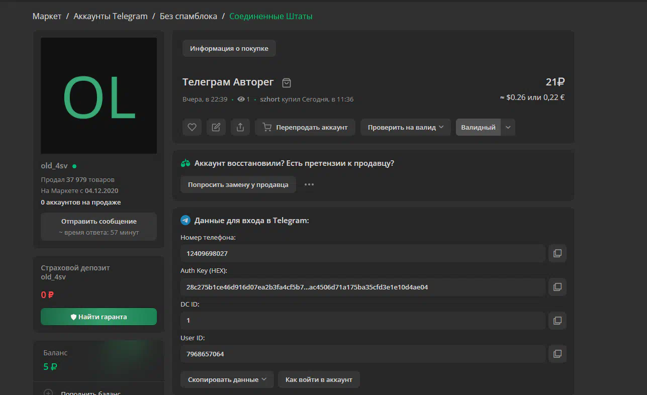This screenshot has height=395, width=647.
Task: Click the plus icon by Пополнить баланс
Action: [x=48, y=393]
